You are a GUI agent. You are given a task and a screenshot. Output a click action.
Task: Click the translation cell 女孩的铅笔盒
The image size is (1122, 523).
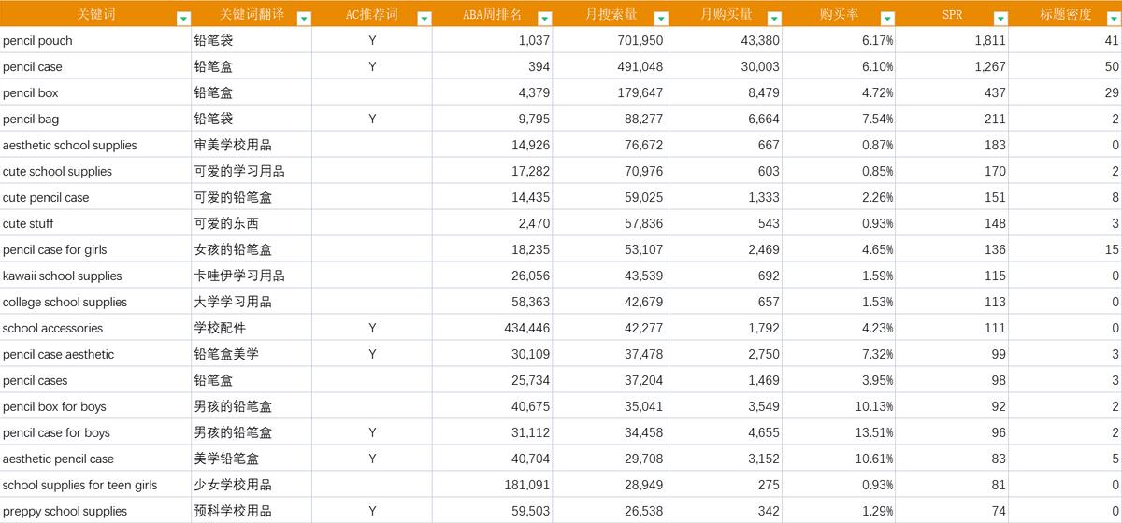(x=252, y=249)
